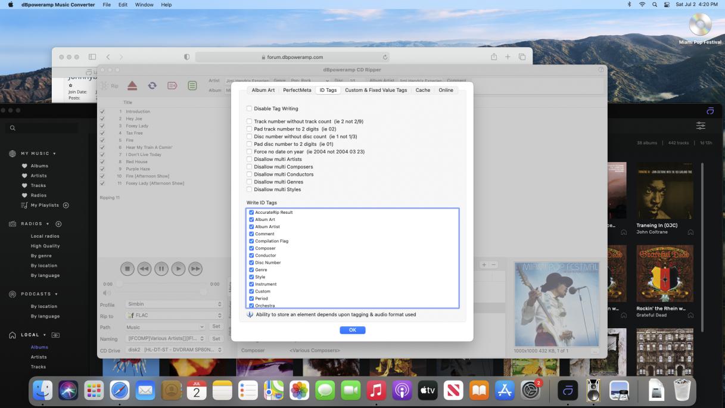
Task: Click the add playlist plus icon
Action: 66,205
